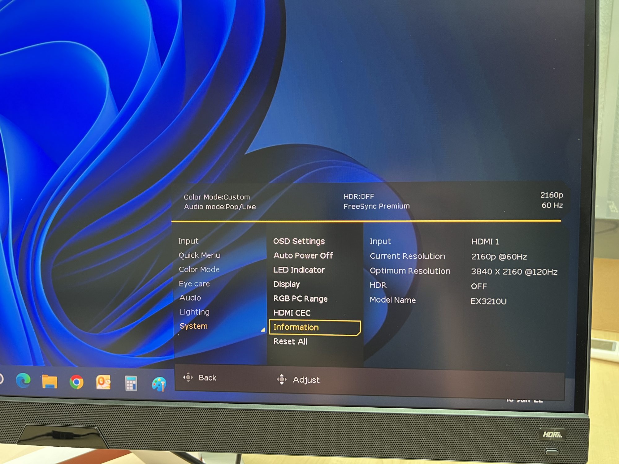Expand the Eye care menu

pos(194,284)
